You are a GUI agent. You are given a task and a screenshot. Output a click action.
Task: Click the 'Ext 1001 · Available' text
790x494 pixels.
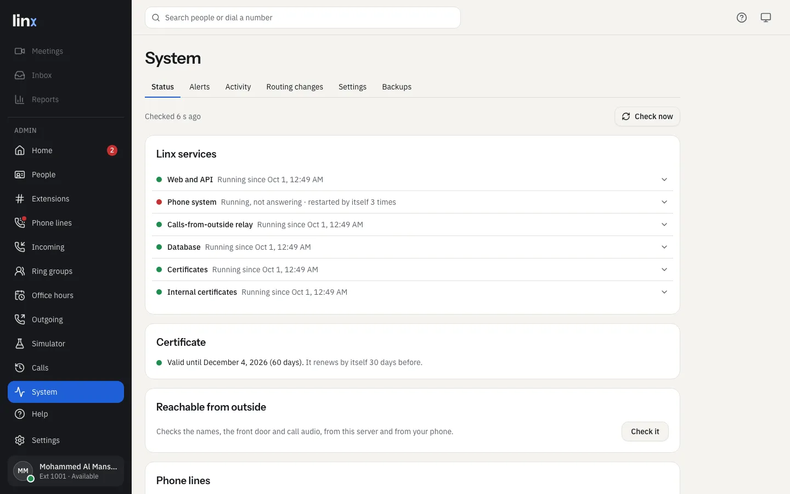[x=69, y=476]
